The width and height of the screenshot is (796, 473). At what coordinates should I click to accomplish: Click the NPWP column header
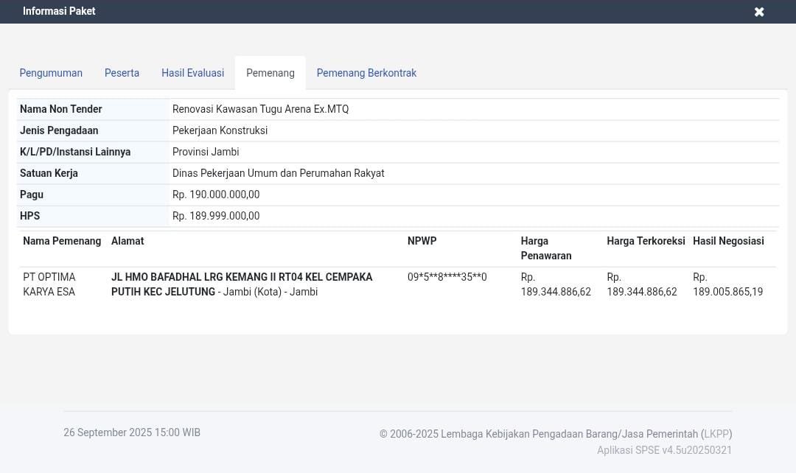click(x=422, y=241)
